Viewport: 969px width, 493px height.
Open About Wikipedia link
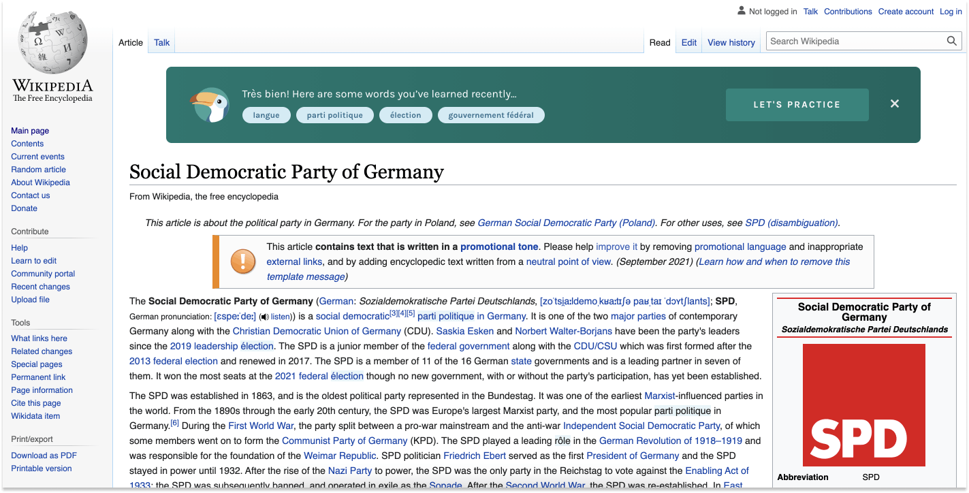tap(40, 182)
